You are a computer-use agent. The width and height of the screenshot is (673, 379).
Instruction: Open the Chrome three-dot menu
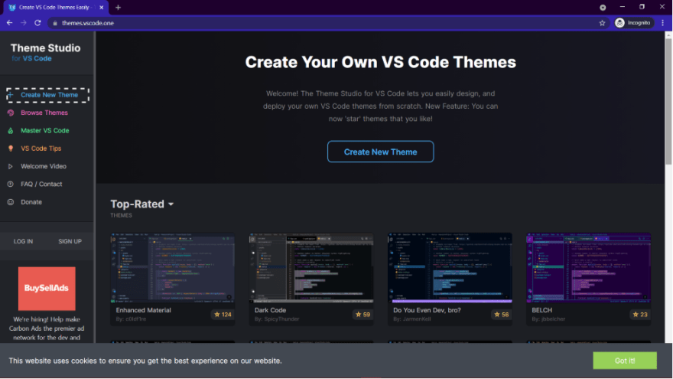[663, 23]
